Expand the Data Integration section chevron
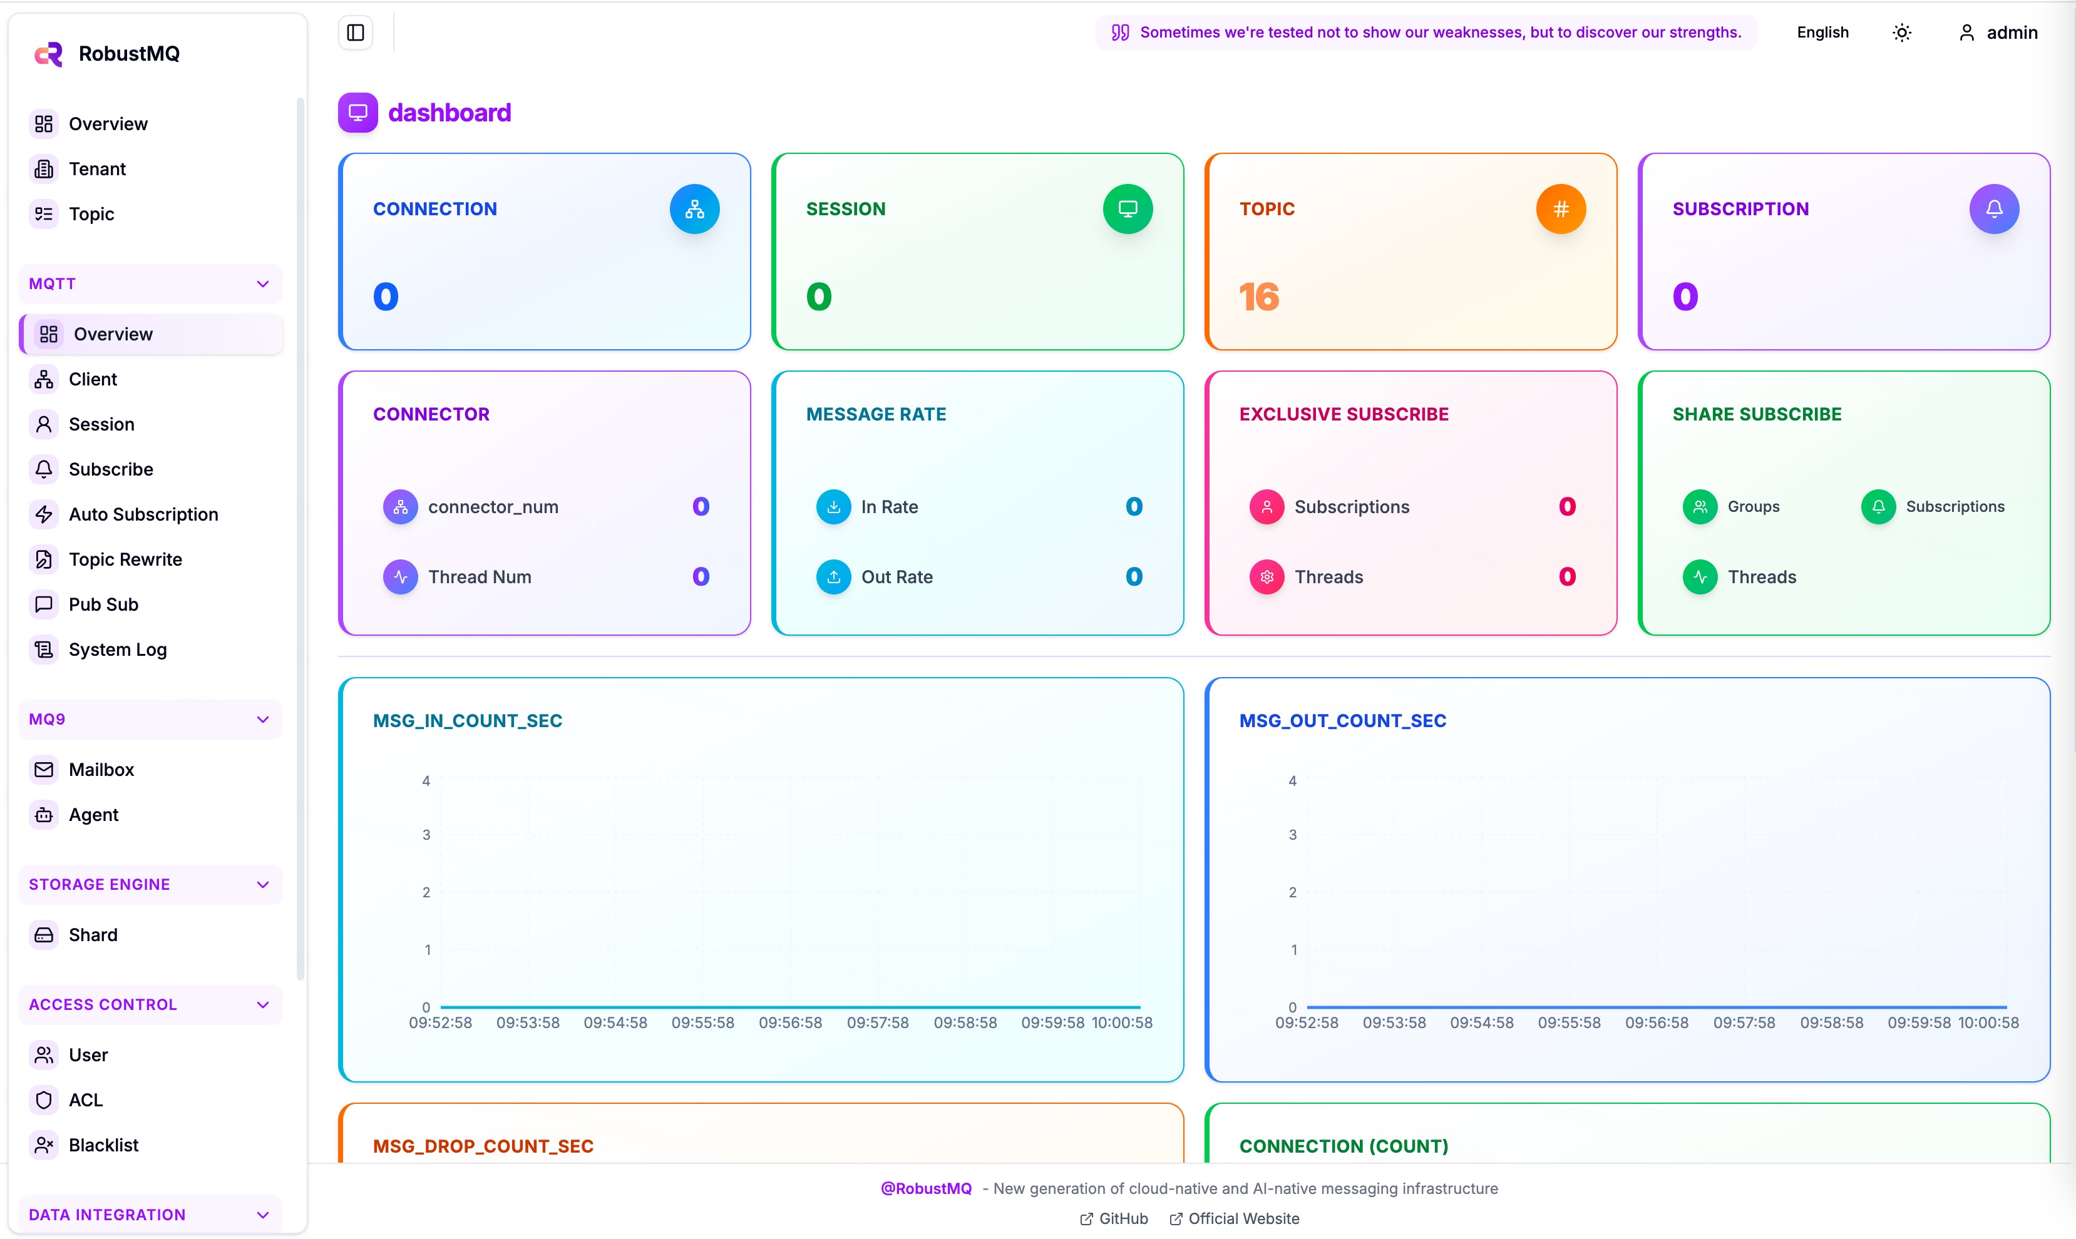 [x=263, y=1216]
